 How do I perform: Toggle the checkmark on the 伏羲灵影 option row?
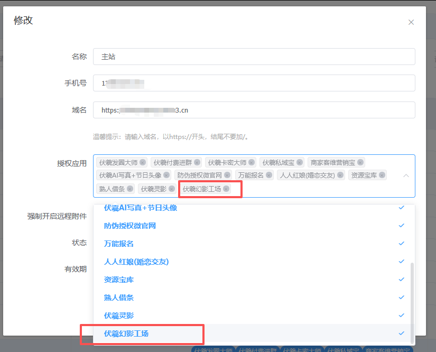pos(401,316)
